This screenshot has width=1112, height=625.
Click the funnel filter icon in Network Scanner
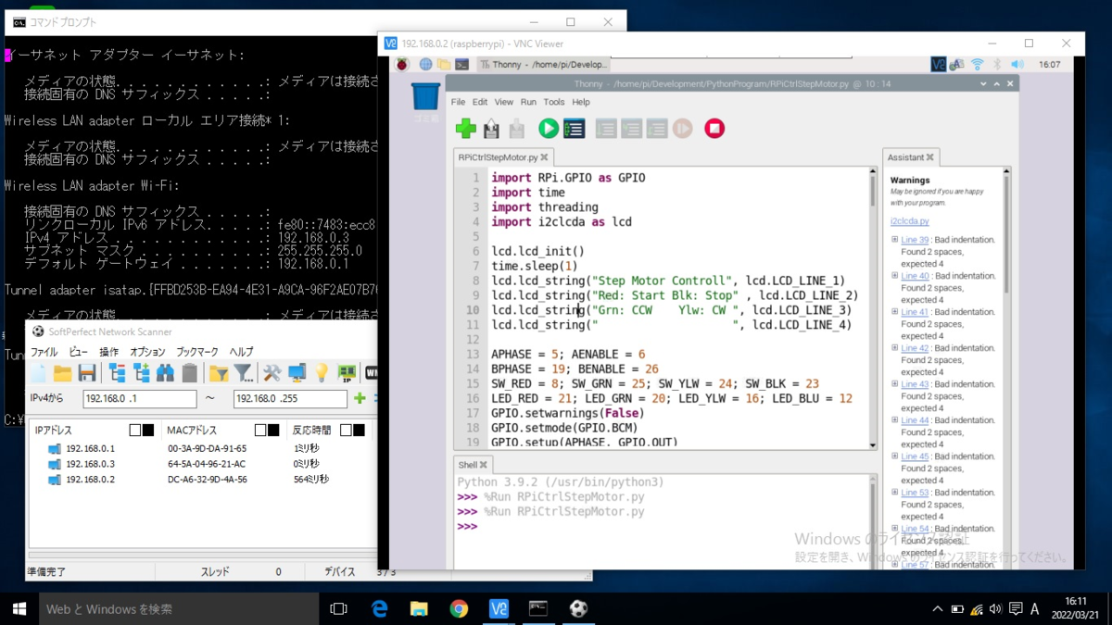coord(243,373)
